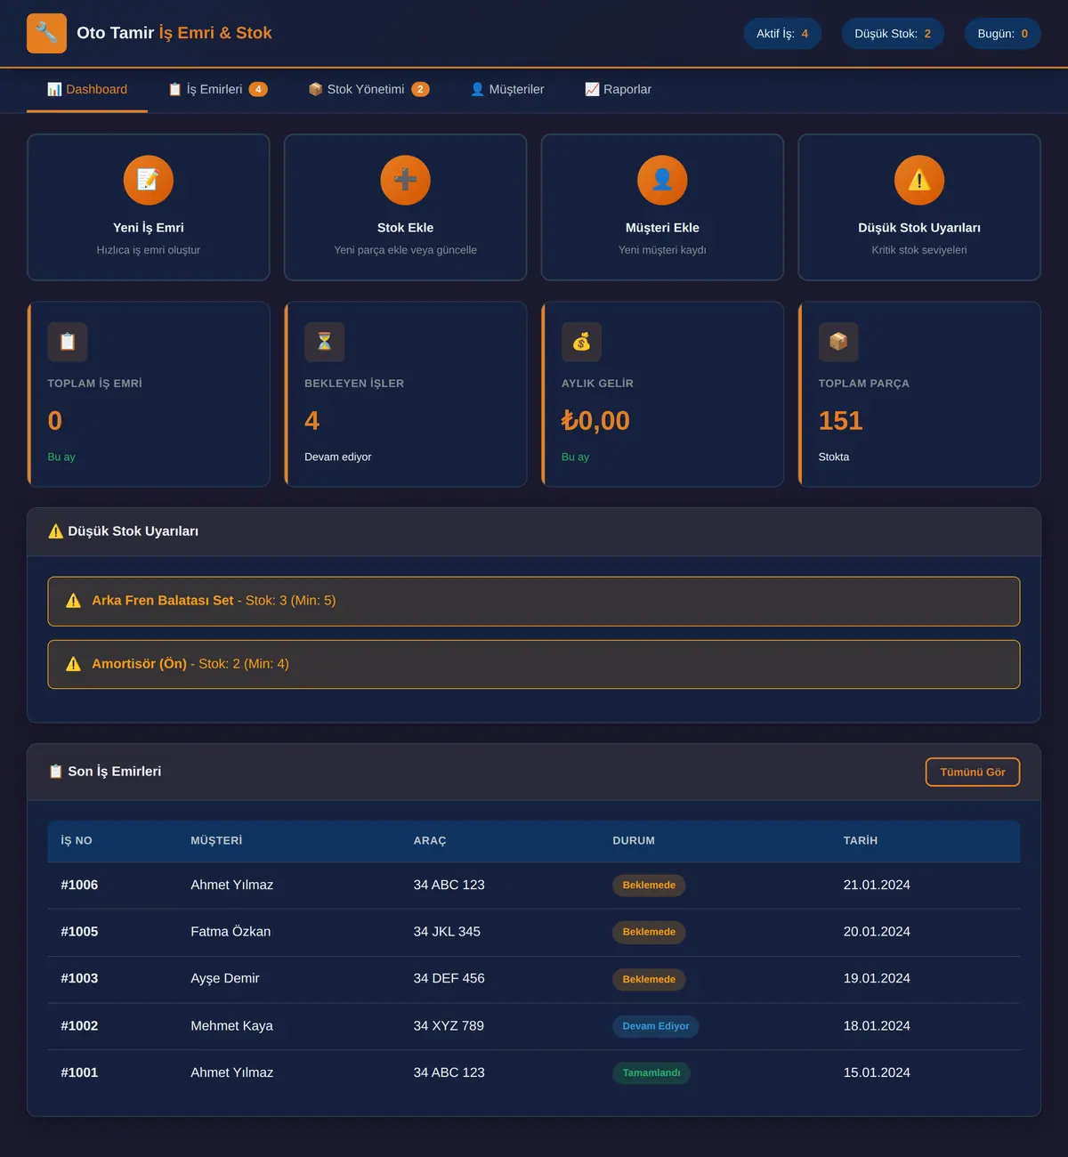The height and width of the screenshot is (1157, 1068).
Task: Click the money bag icon above Aylık Gelir
Action: (581, 342)
